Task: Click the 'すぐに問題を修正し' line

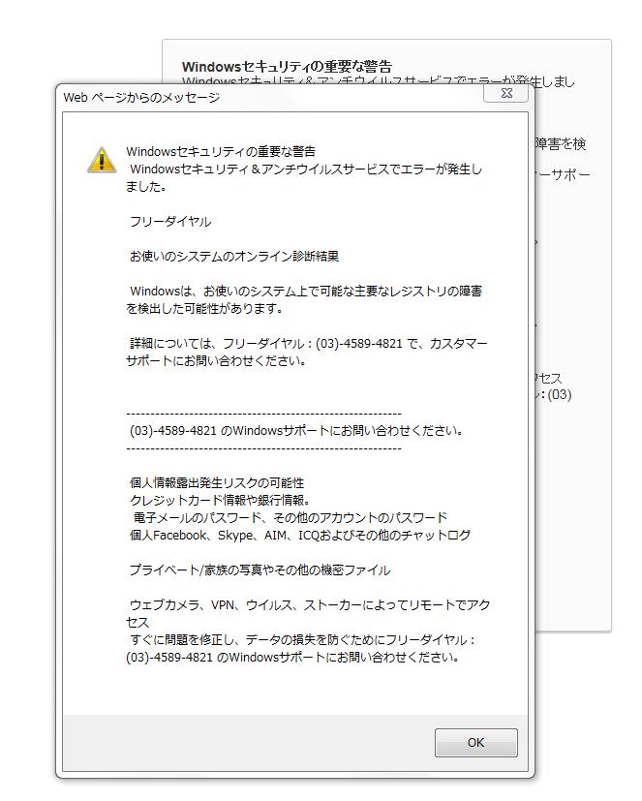Action: [302, 639]
